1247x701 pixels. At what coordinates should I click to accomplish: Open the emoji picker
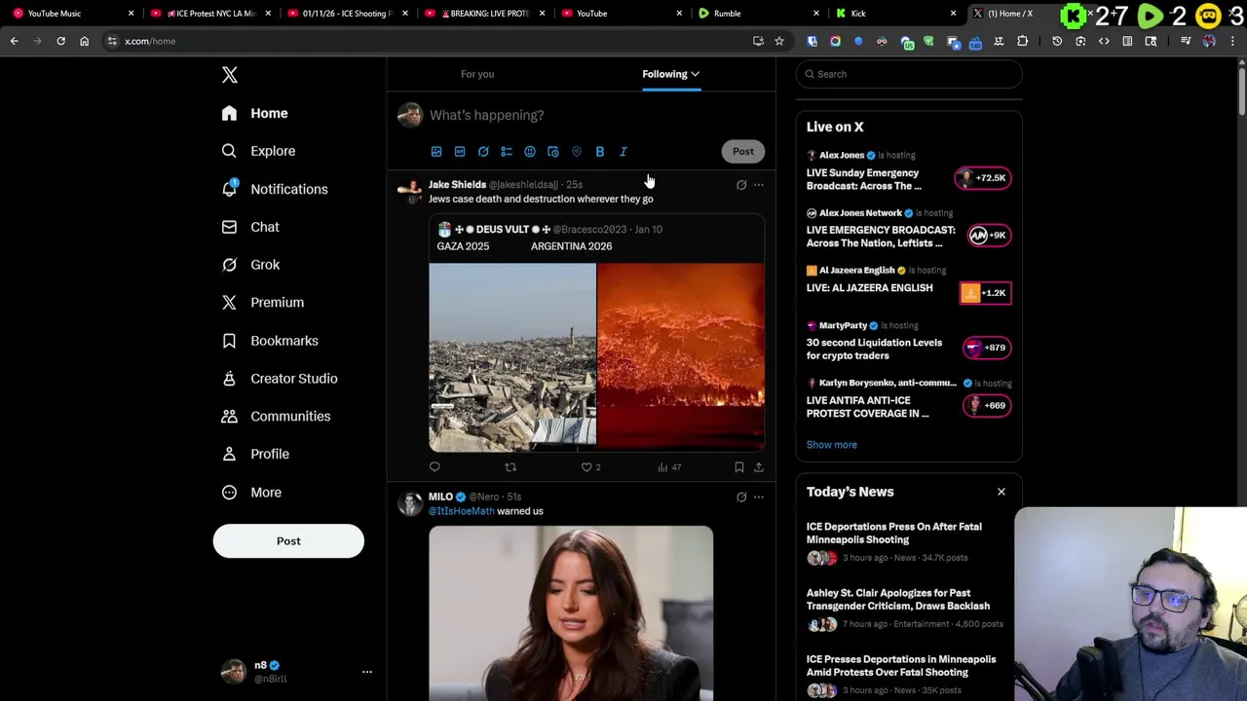click(x=530, y=152)
